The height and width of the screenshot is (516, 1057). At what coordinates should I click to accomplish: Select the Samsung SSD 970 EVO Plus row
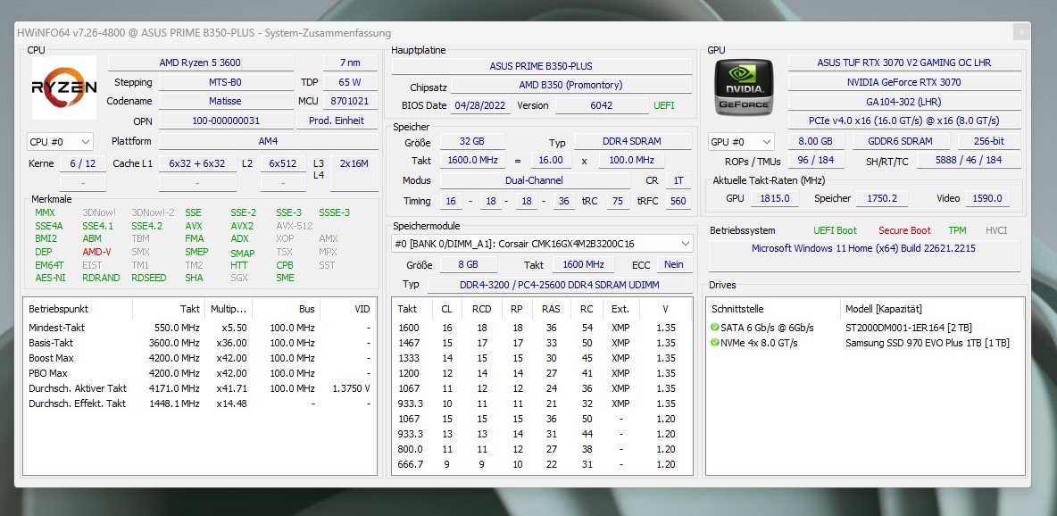[864, 343]
